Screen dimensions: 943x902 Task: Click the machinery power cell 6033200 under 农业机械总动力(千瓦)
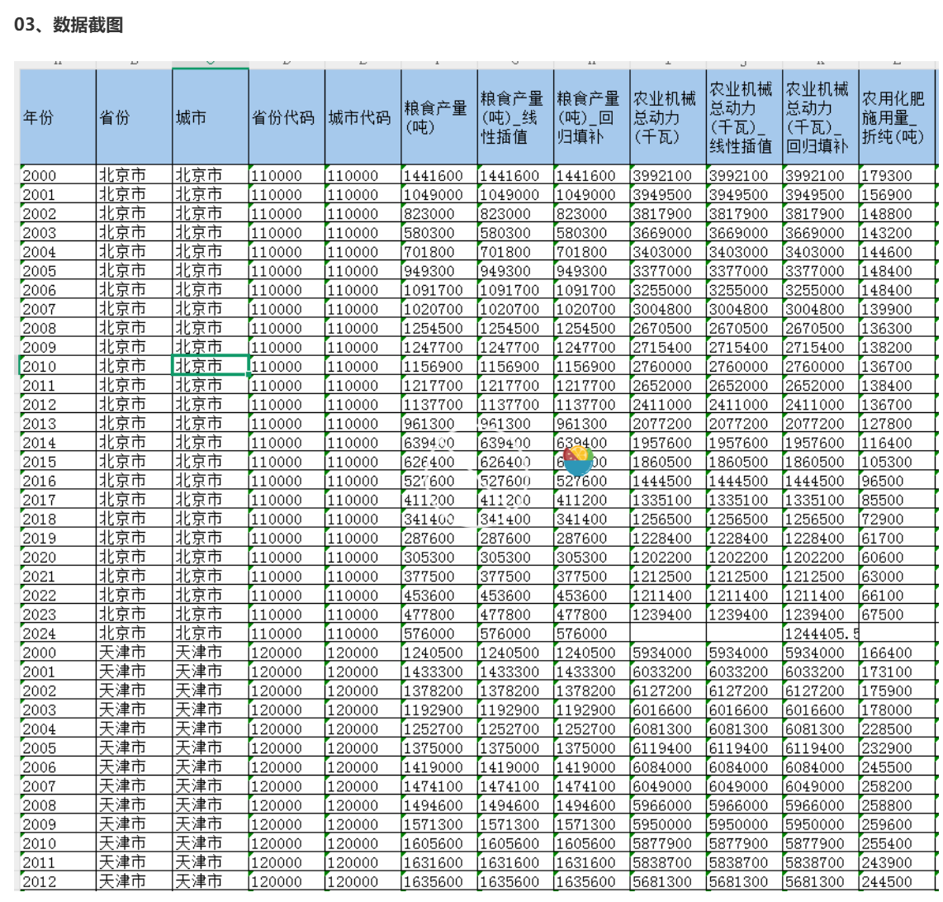point(669,672)
